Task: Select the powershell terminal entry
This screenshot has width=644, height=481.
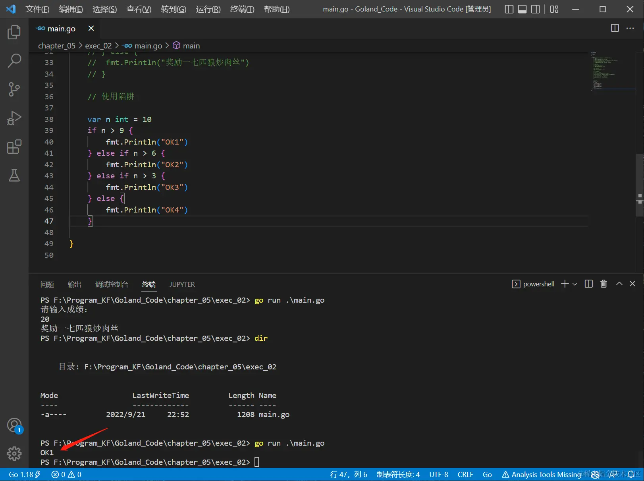Action: (x=533, y=284)
